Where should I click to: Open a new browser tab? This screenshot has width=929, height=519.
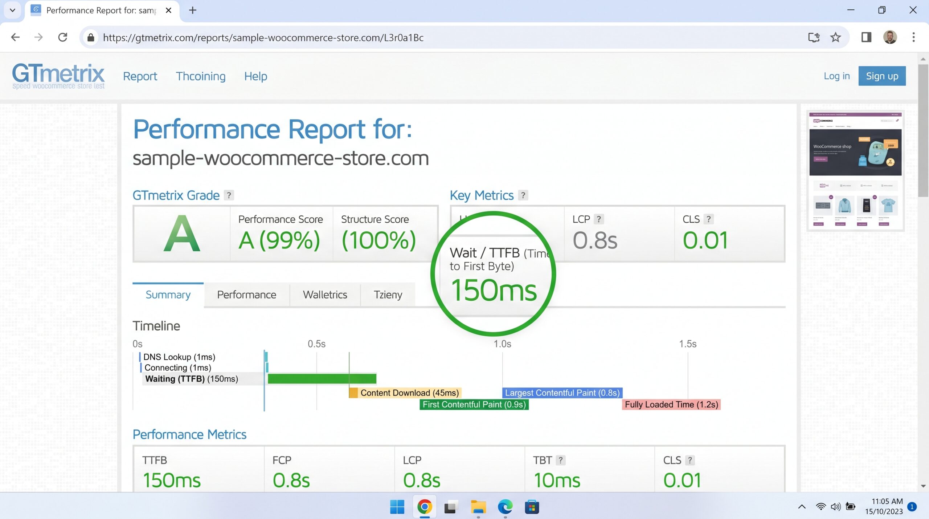click(193, 10)
